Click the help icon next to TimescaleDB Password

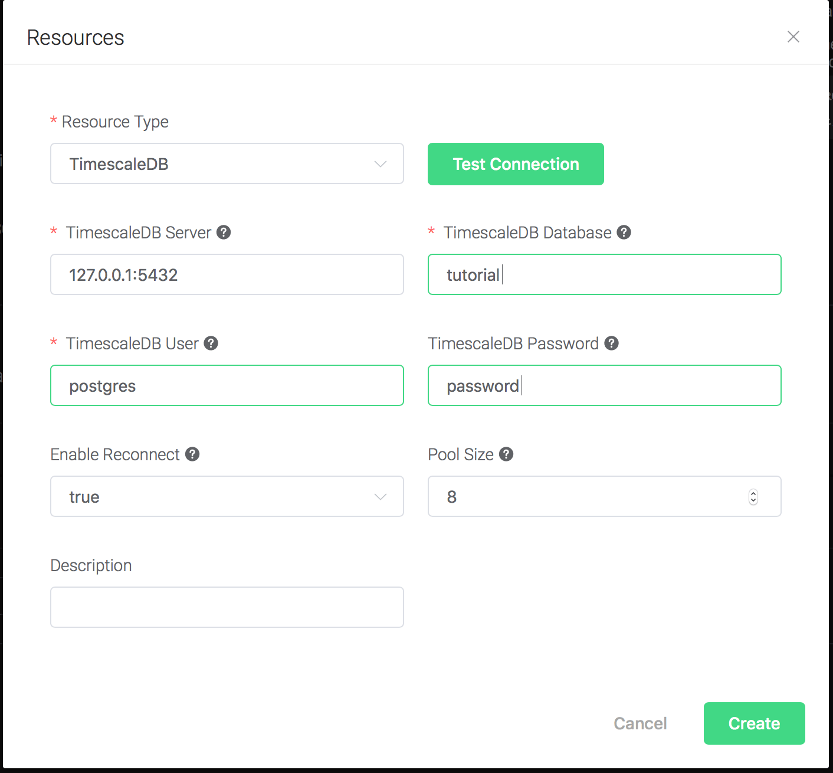tap(612, 343)
